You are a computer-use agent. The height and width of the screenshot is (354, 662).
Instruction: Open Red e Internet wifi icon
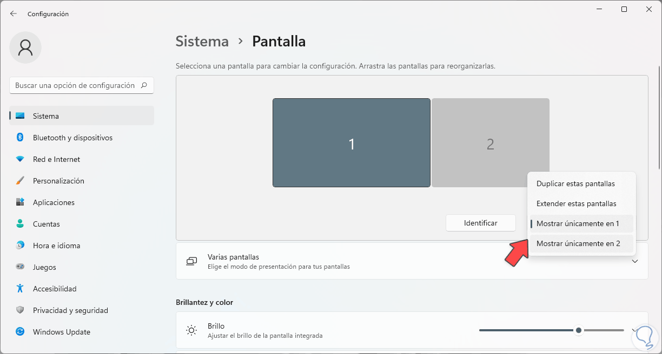(20, 159)
